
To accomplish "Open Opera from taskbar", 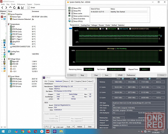I will tap(35, 131).
